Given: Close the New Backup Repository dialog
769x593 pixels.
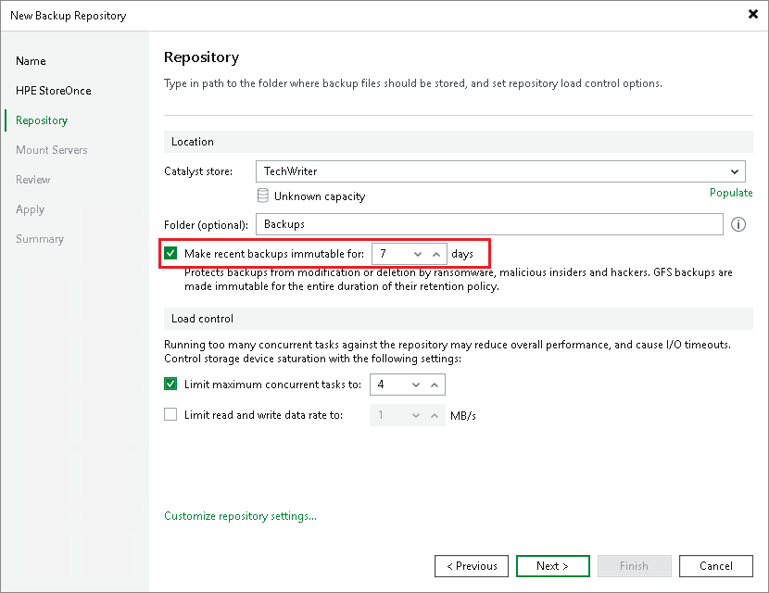Looking at the screenshot, I should point(753,14).
